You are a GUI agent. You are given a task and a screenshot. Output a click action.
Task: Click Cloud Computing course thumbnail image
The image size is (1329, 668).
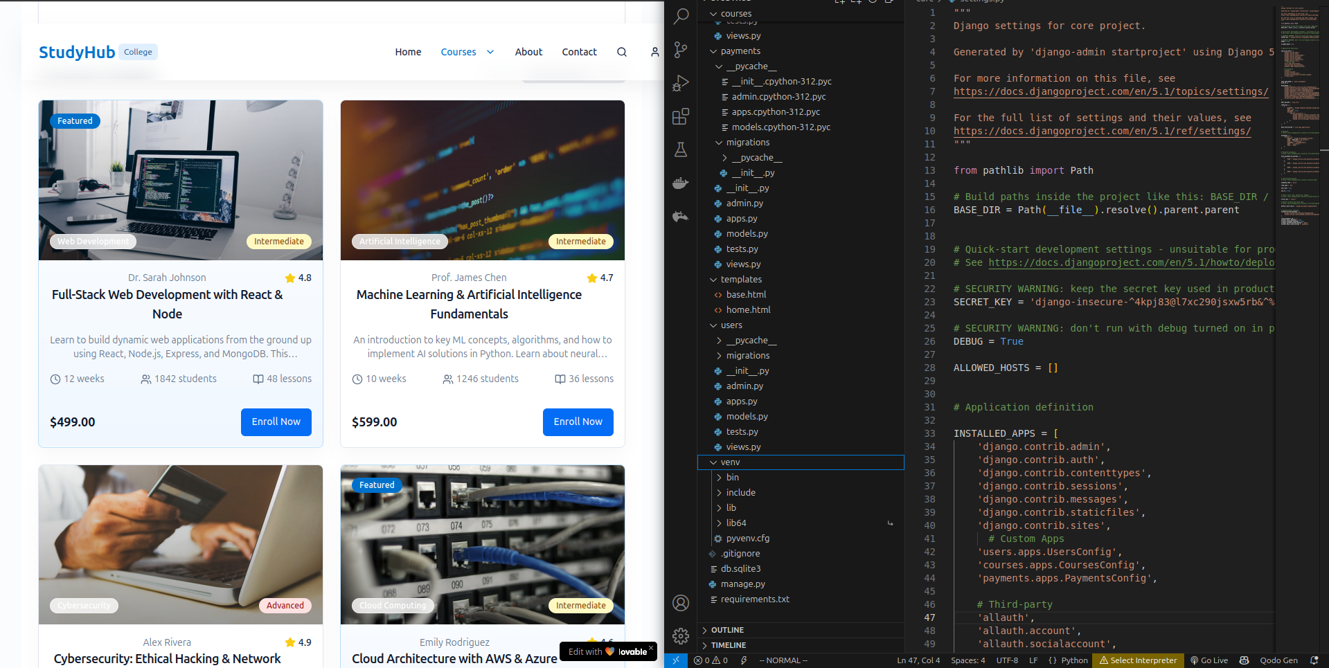coord(483,545)
